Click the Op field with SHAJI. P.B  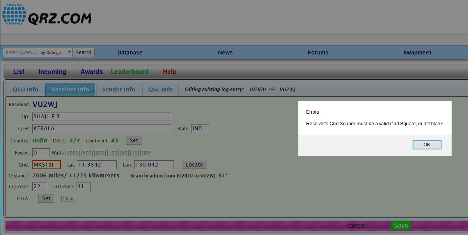tap(101, 116)
